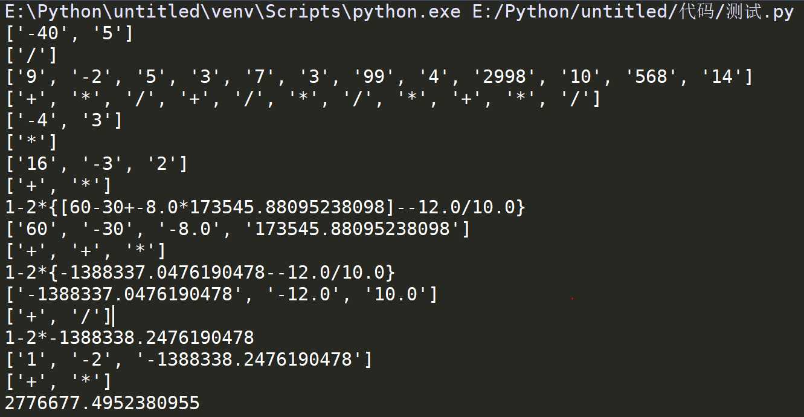Click the list ['-1388337.0476190478', '-12.0', '10.0']
This screenshot has width=804, height=417.
(x=221, y=295)
